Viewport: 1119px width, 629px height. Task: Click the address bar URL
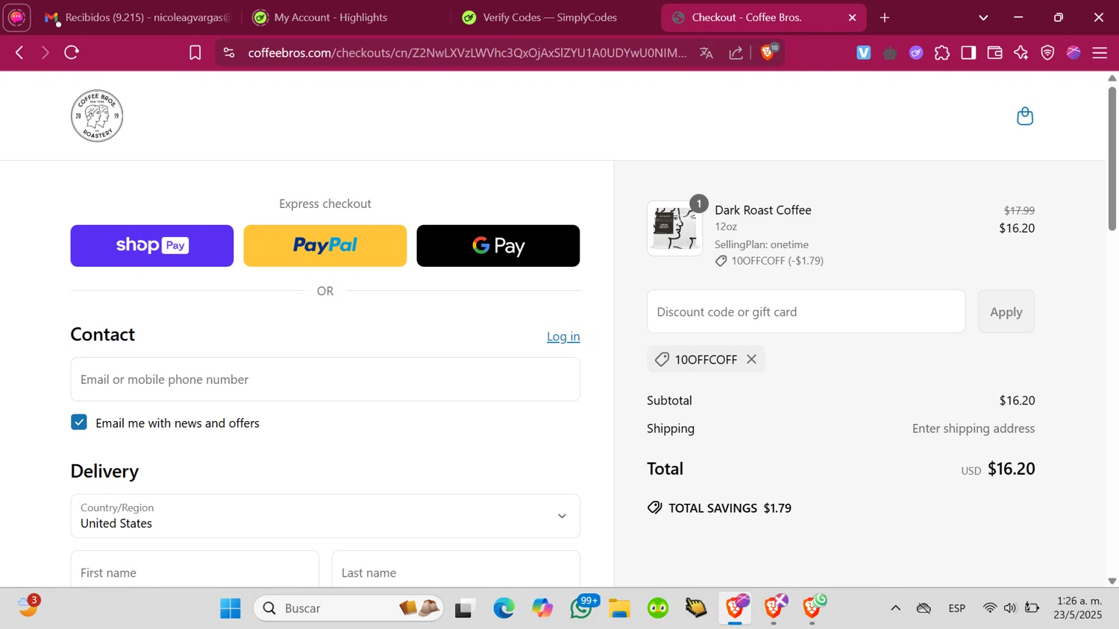[x=467, y=53]
